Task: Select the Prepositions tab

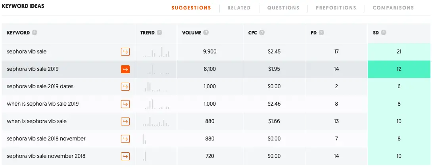Action: point(336,8)
